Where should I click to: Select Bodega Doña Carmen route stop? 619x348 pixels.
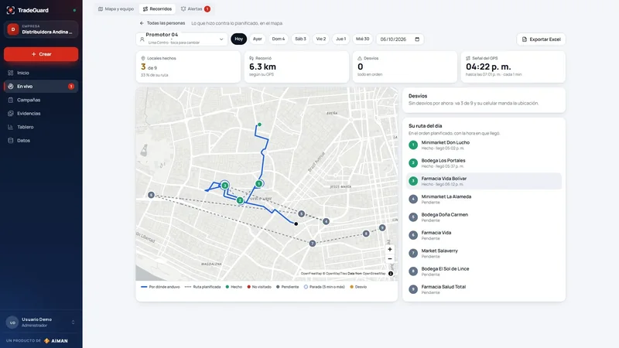pyautogui.click(x=484, y=217)
